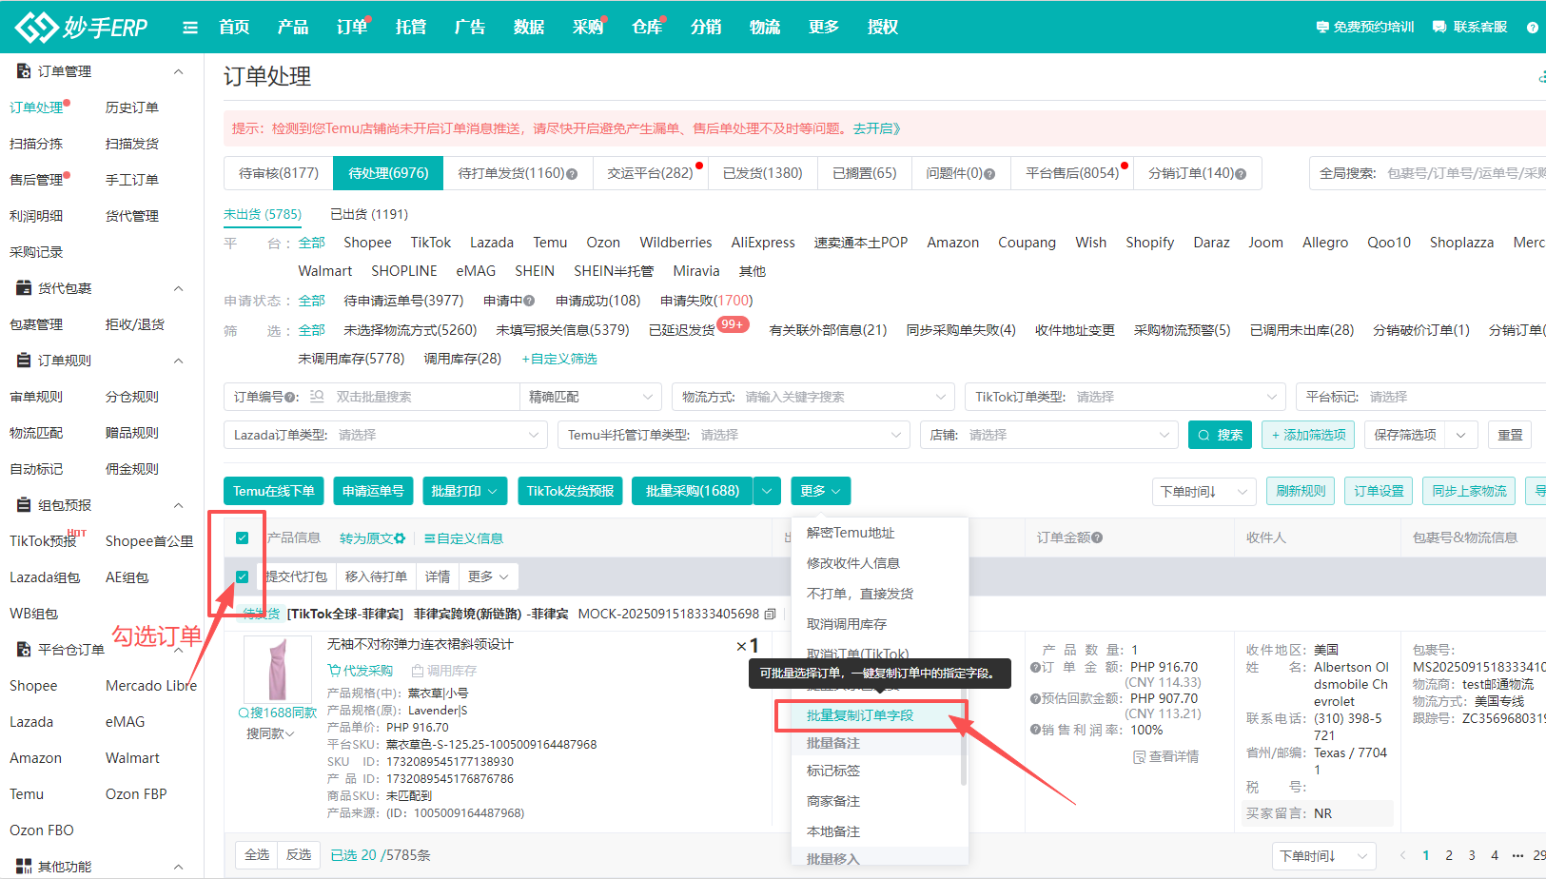Toggle the sidebar hamburger menu icon
1546x879 pixels.
(x=190, y=28)
